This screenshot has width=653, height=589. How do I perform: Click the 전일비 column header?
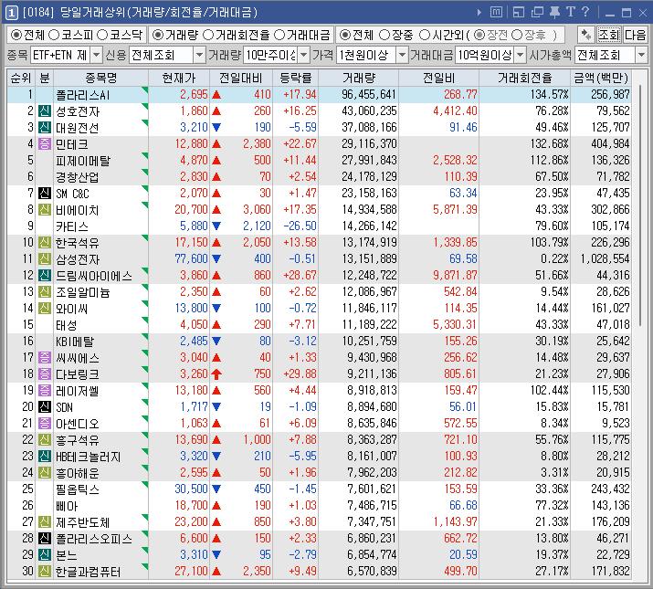tap(438, 78)
